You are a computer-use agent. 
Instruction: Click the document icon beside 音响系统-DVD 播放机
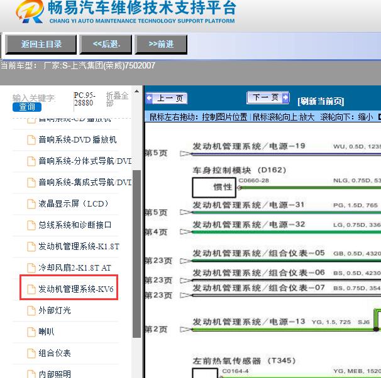pyautogui.click(x=31, y=140)
